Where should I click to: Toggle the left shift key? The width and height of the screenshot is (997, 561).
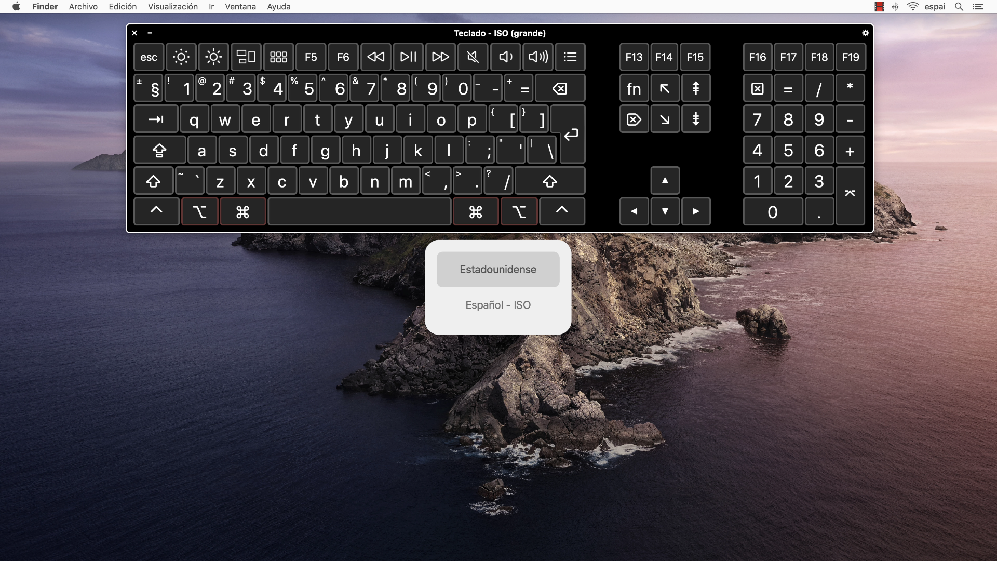[x=154, y=181]
